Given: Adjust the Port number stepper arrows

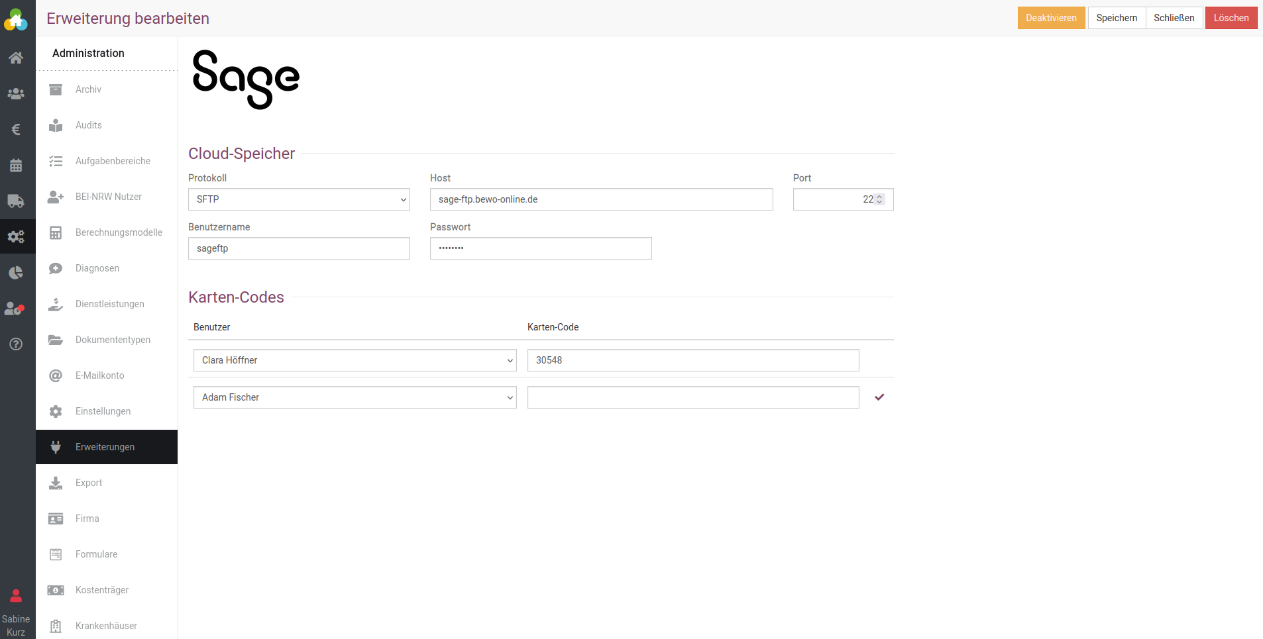Looking at the screenshot, I should pos(879,199).
